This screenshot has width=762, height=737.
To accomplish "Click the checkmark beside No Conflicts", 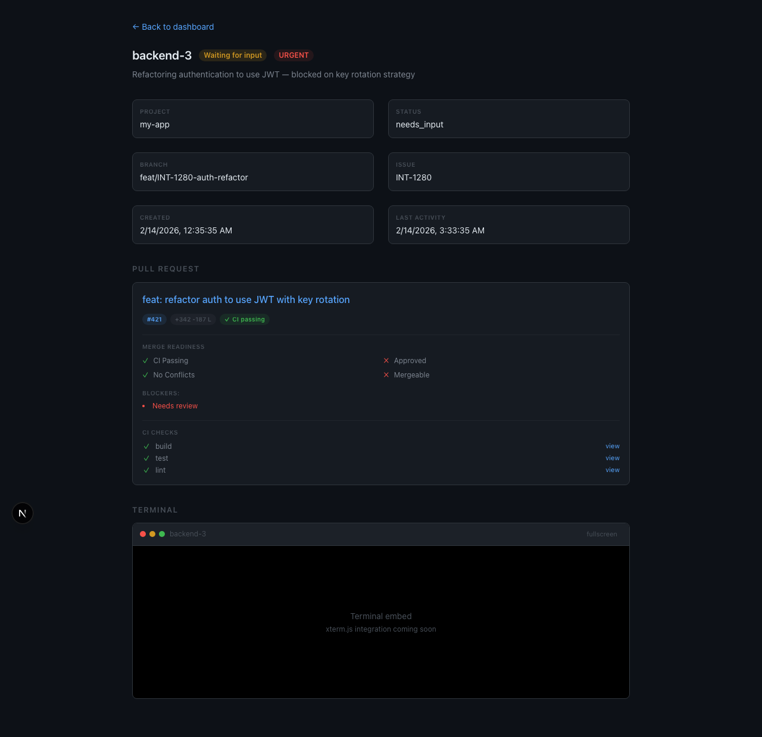I will click(x=145, y=375).
